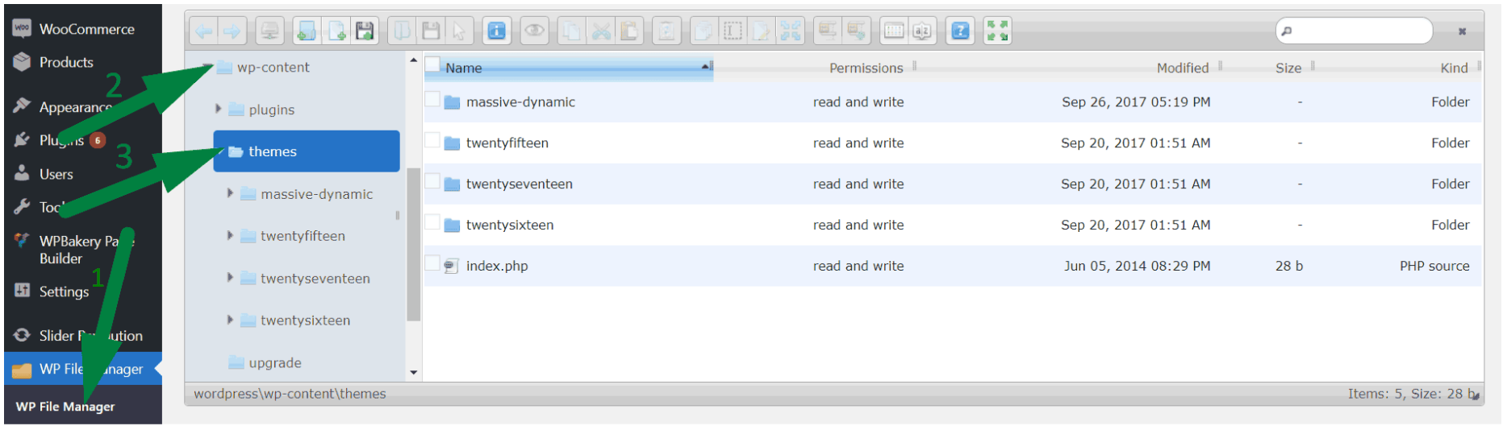Open the Get info blue icon
This screenshot has height=426, width=1507.
497,31
